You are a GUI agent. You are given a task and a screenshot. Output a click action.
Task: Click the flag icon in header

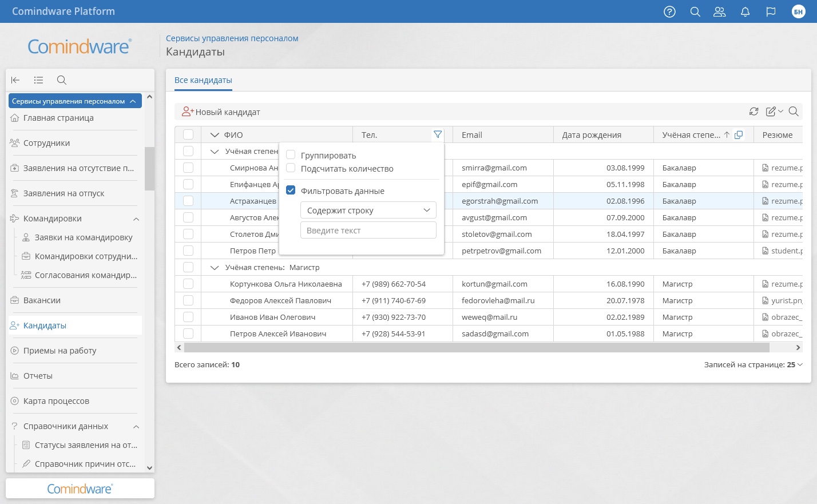pos(771,11)
